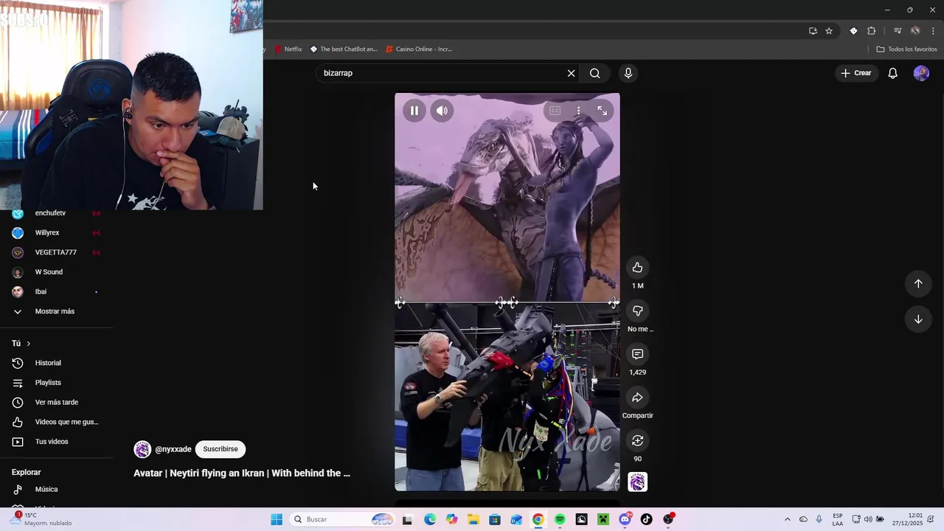Viewport: 944px width, 531px height.
Task: Switch the ESP LAA input language
Action: (x=838, y=519)
